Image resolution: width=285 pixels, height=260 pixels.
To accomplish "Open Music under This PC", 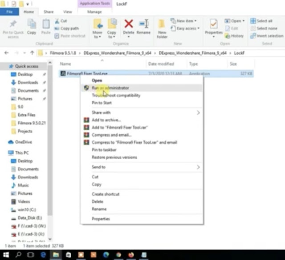I will coord(23,185).
